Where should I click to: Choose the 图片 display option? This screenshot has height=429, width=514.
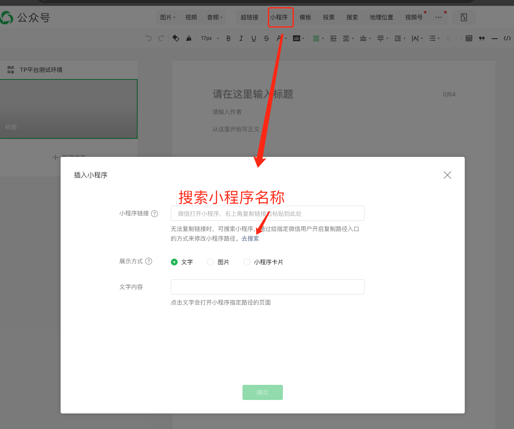tap(210, 262)
